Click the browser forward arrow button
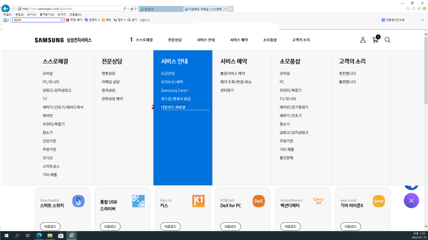The width and height of the screenshot is (428, 240). click(x=13, y=9)
